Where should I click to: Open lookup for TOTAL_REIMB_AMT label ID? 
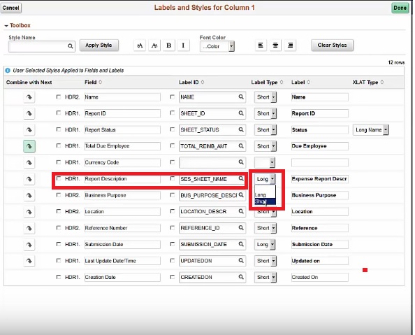tap(241, 145)
